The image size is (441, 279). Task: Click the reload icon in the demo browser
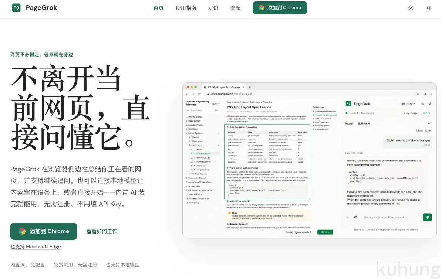coord(199,94)
